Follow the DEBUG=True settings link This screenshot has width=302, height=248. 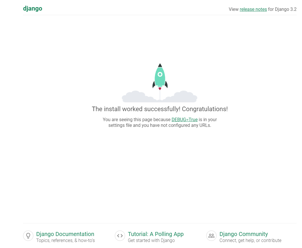[x=185, y=119]
